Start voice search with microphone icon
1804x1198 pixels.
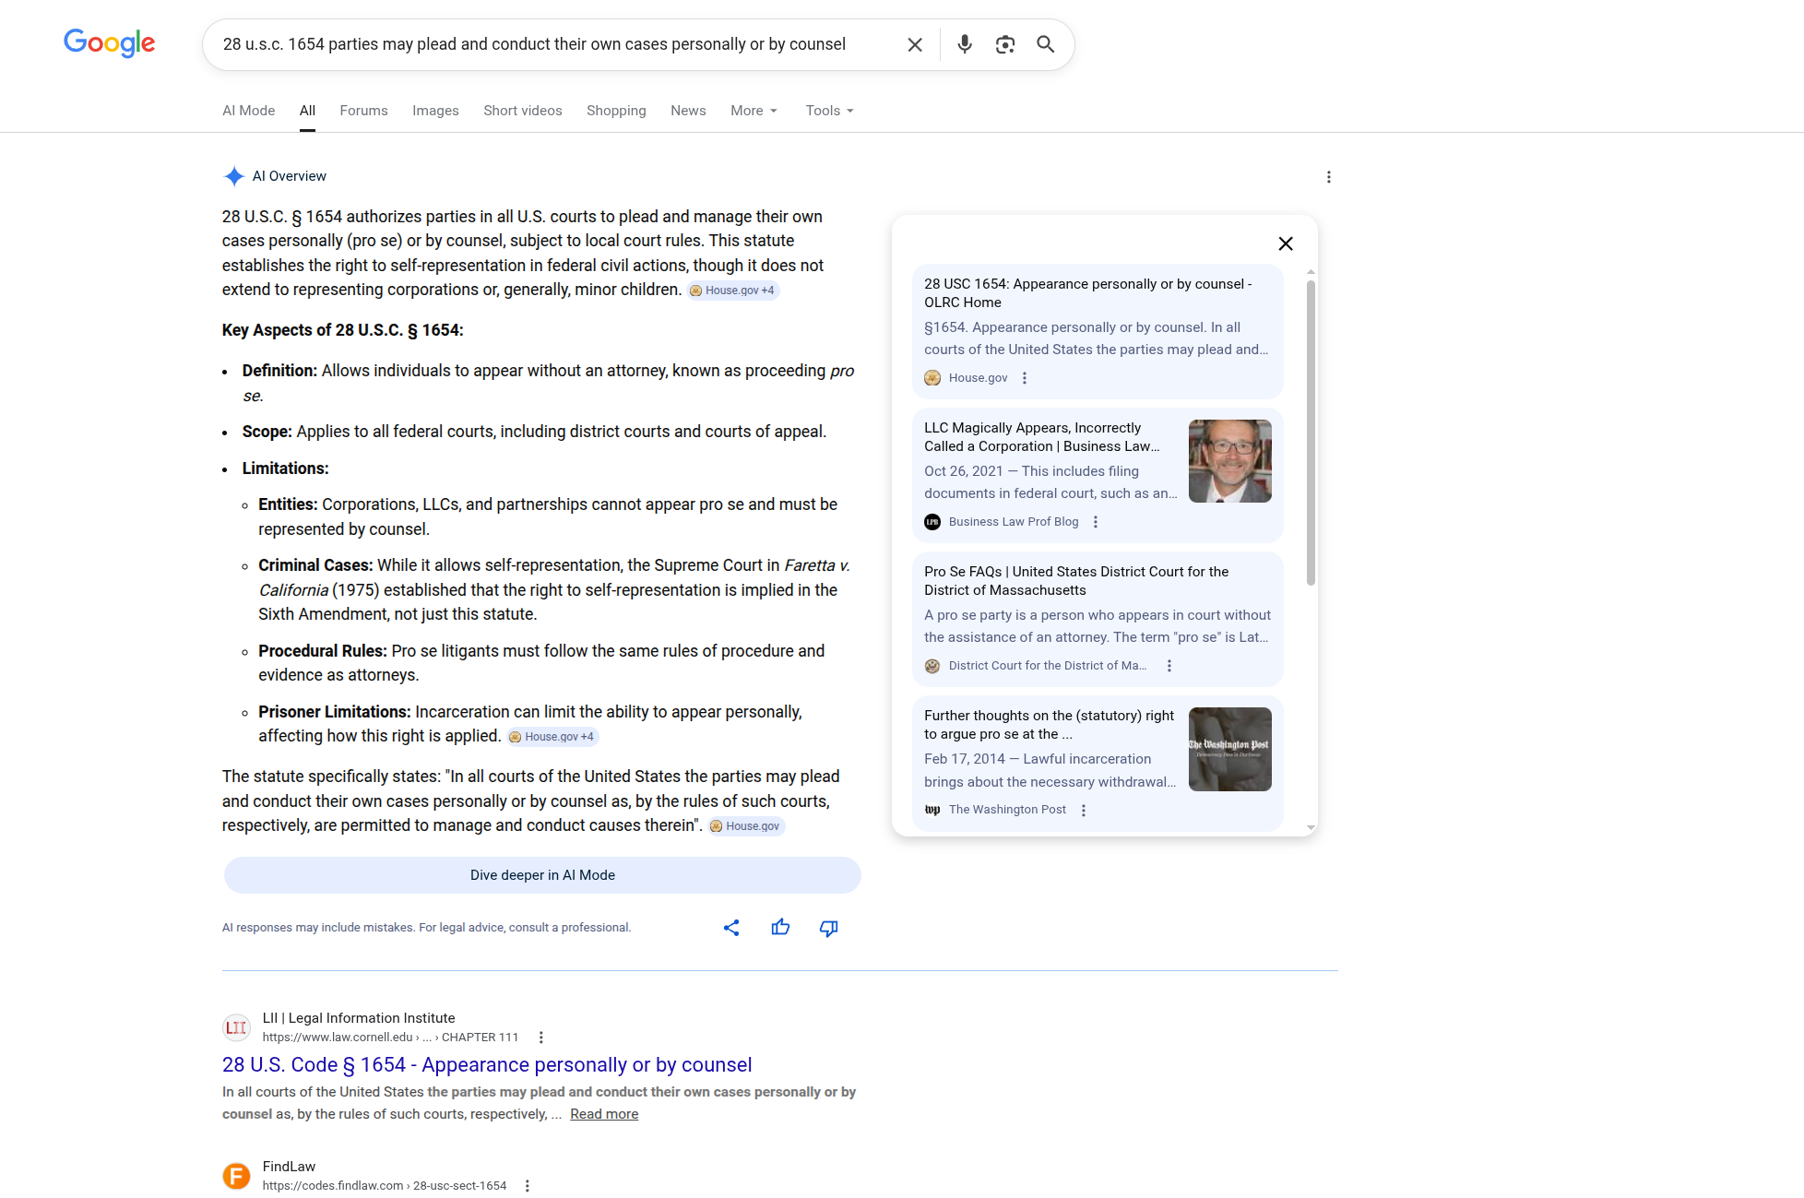pyautogui.click(x=964, y=44)
